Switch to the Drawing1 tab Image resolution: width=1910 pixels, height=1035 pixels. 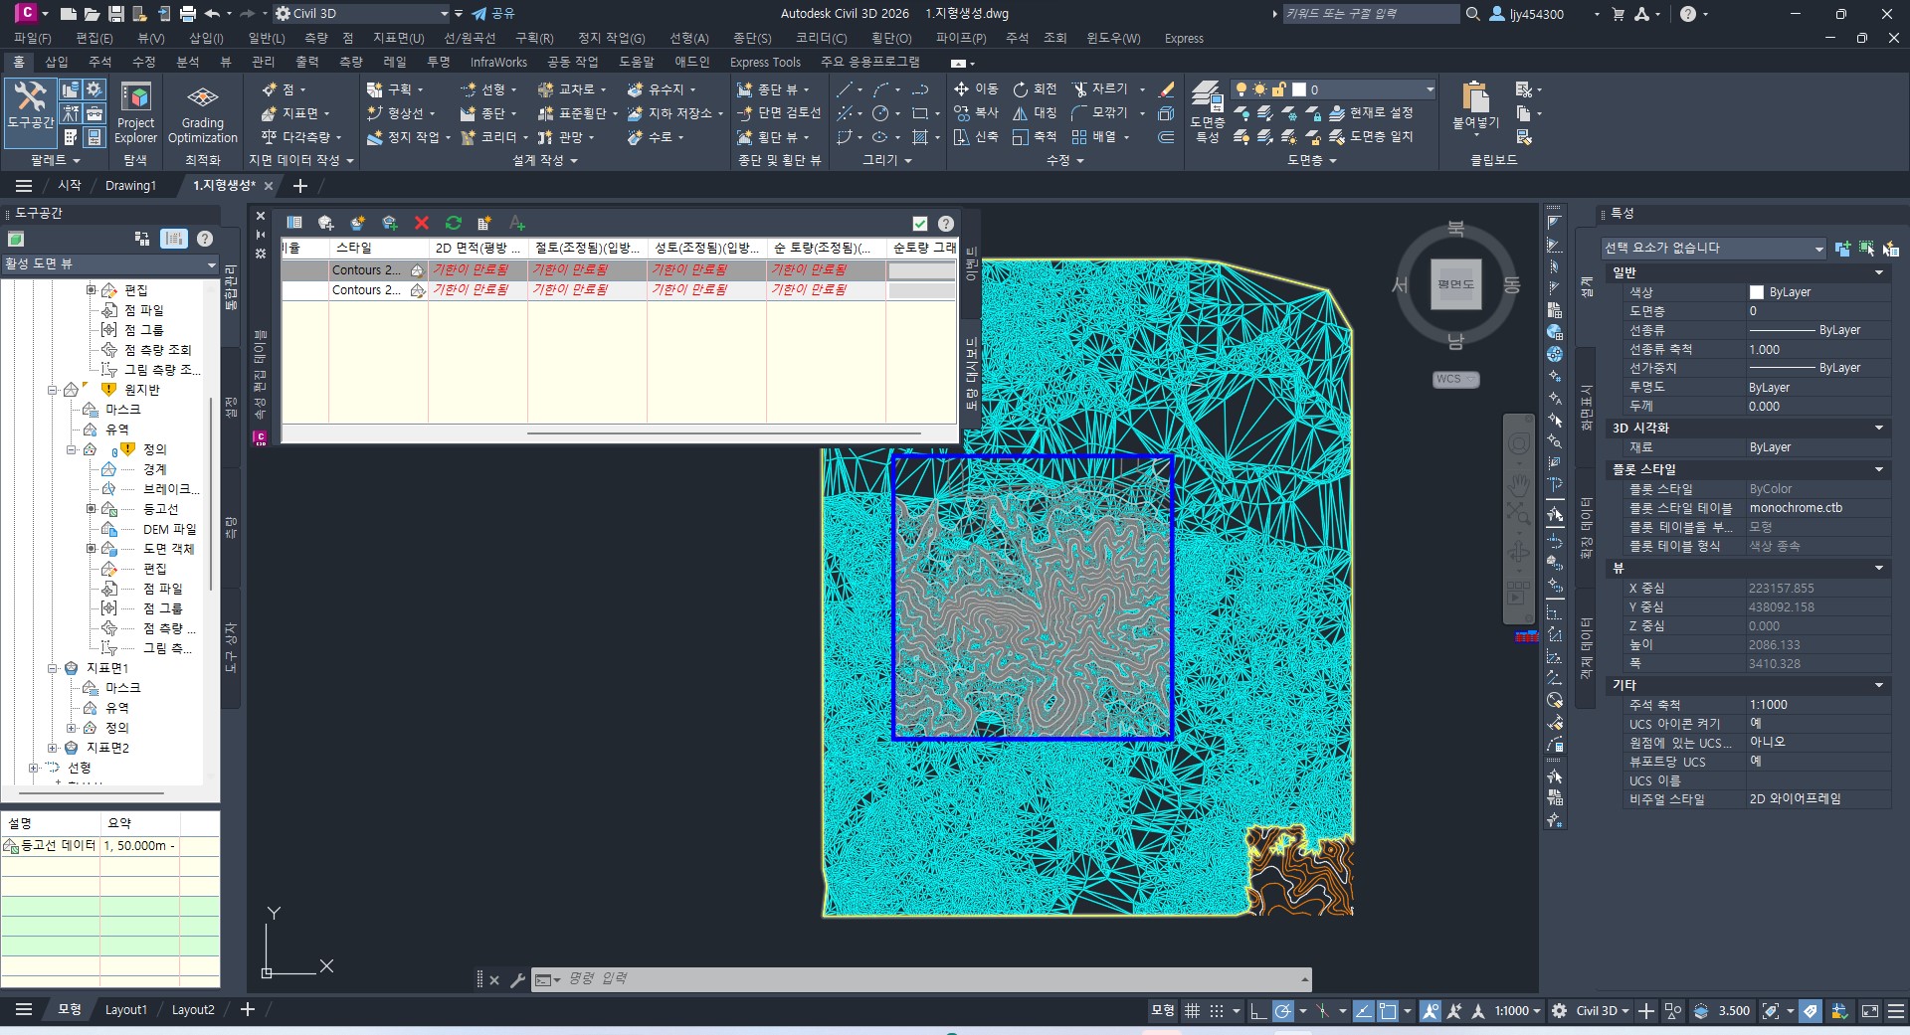point(130,186)
